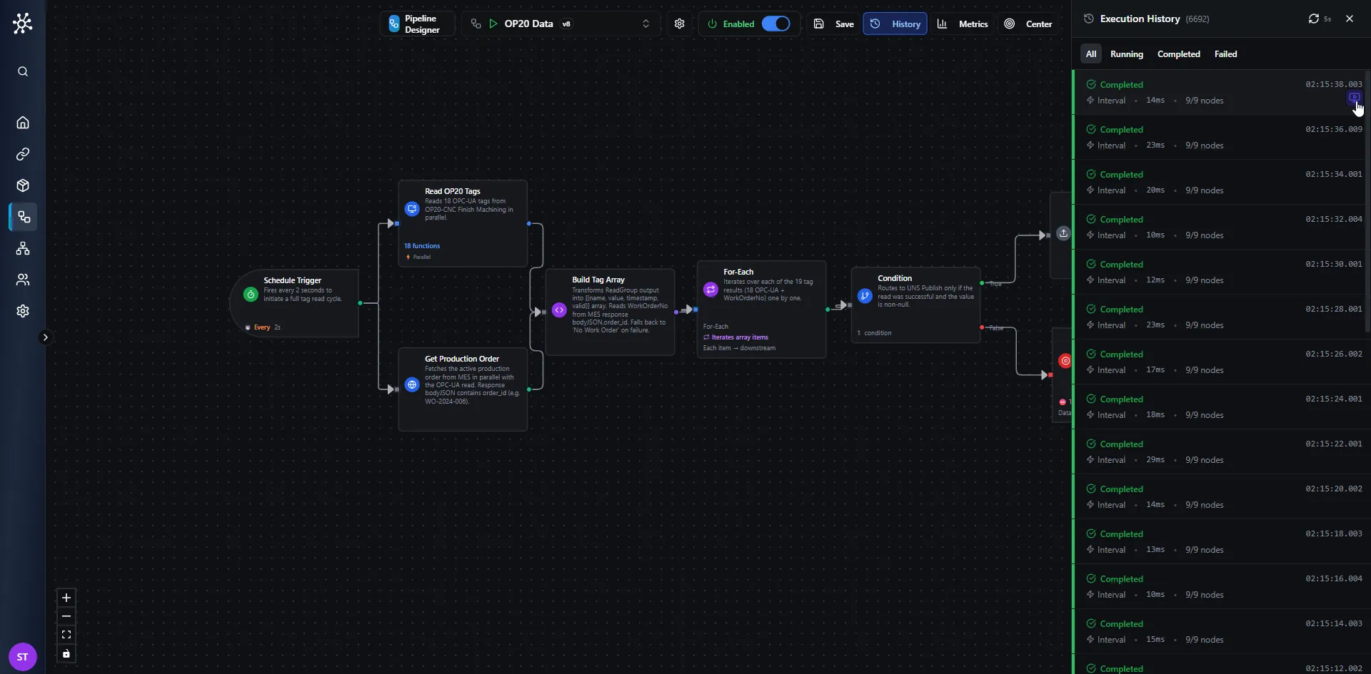Image resolution: width=1371 pixels, height=674 pixels.
Task: Run pipeline with the green play icon
Action: click(493, 24)
